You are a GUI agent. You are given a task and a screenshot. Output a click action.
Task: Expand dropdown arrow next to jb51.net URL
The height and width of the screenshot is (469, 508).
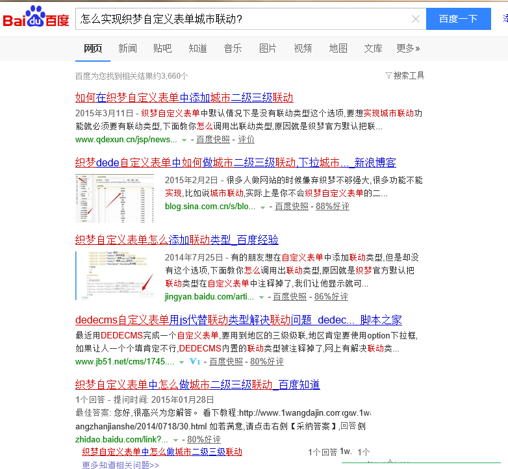coord(182,362)
